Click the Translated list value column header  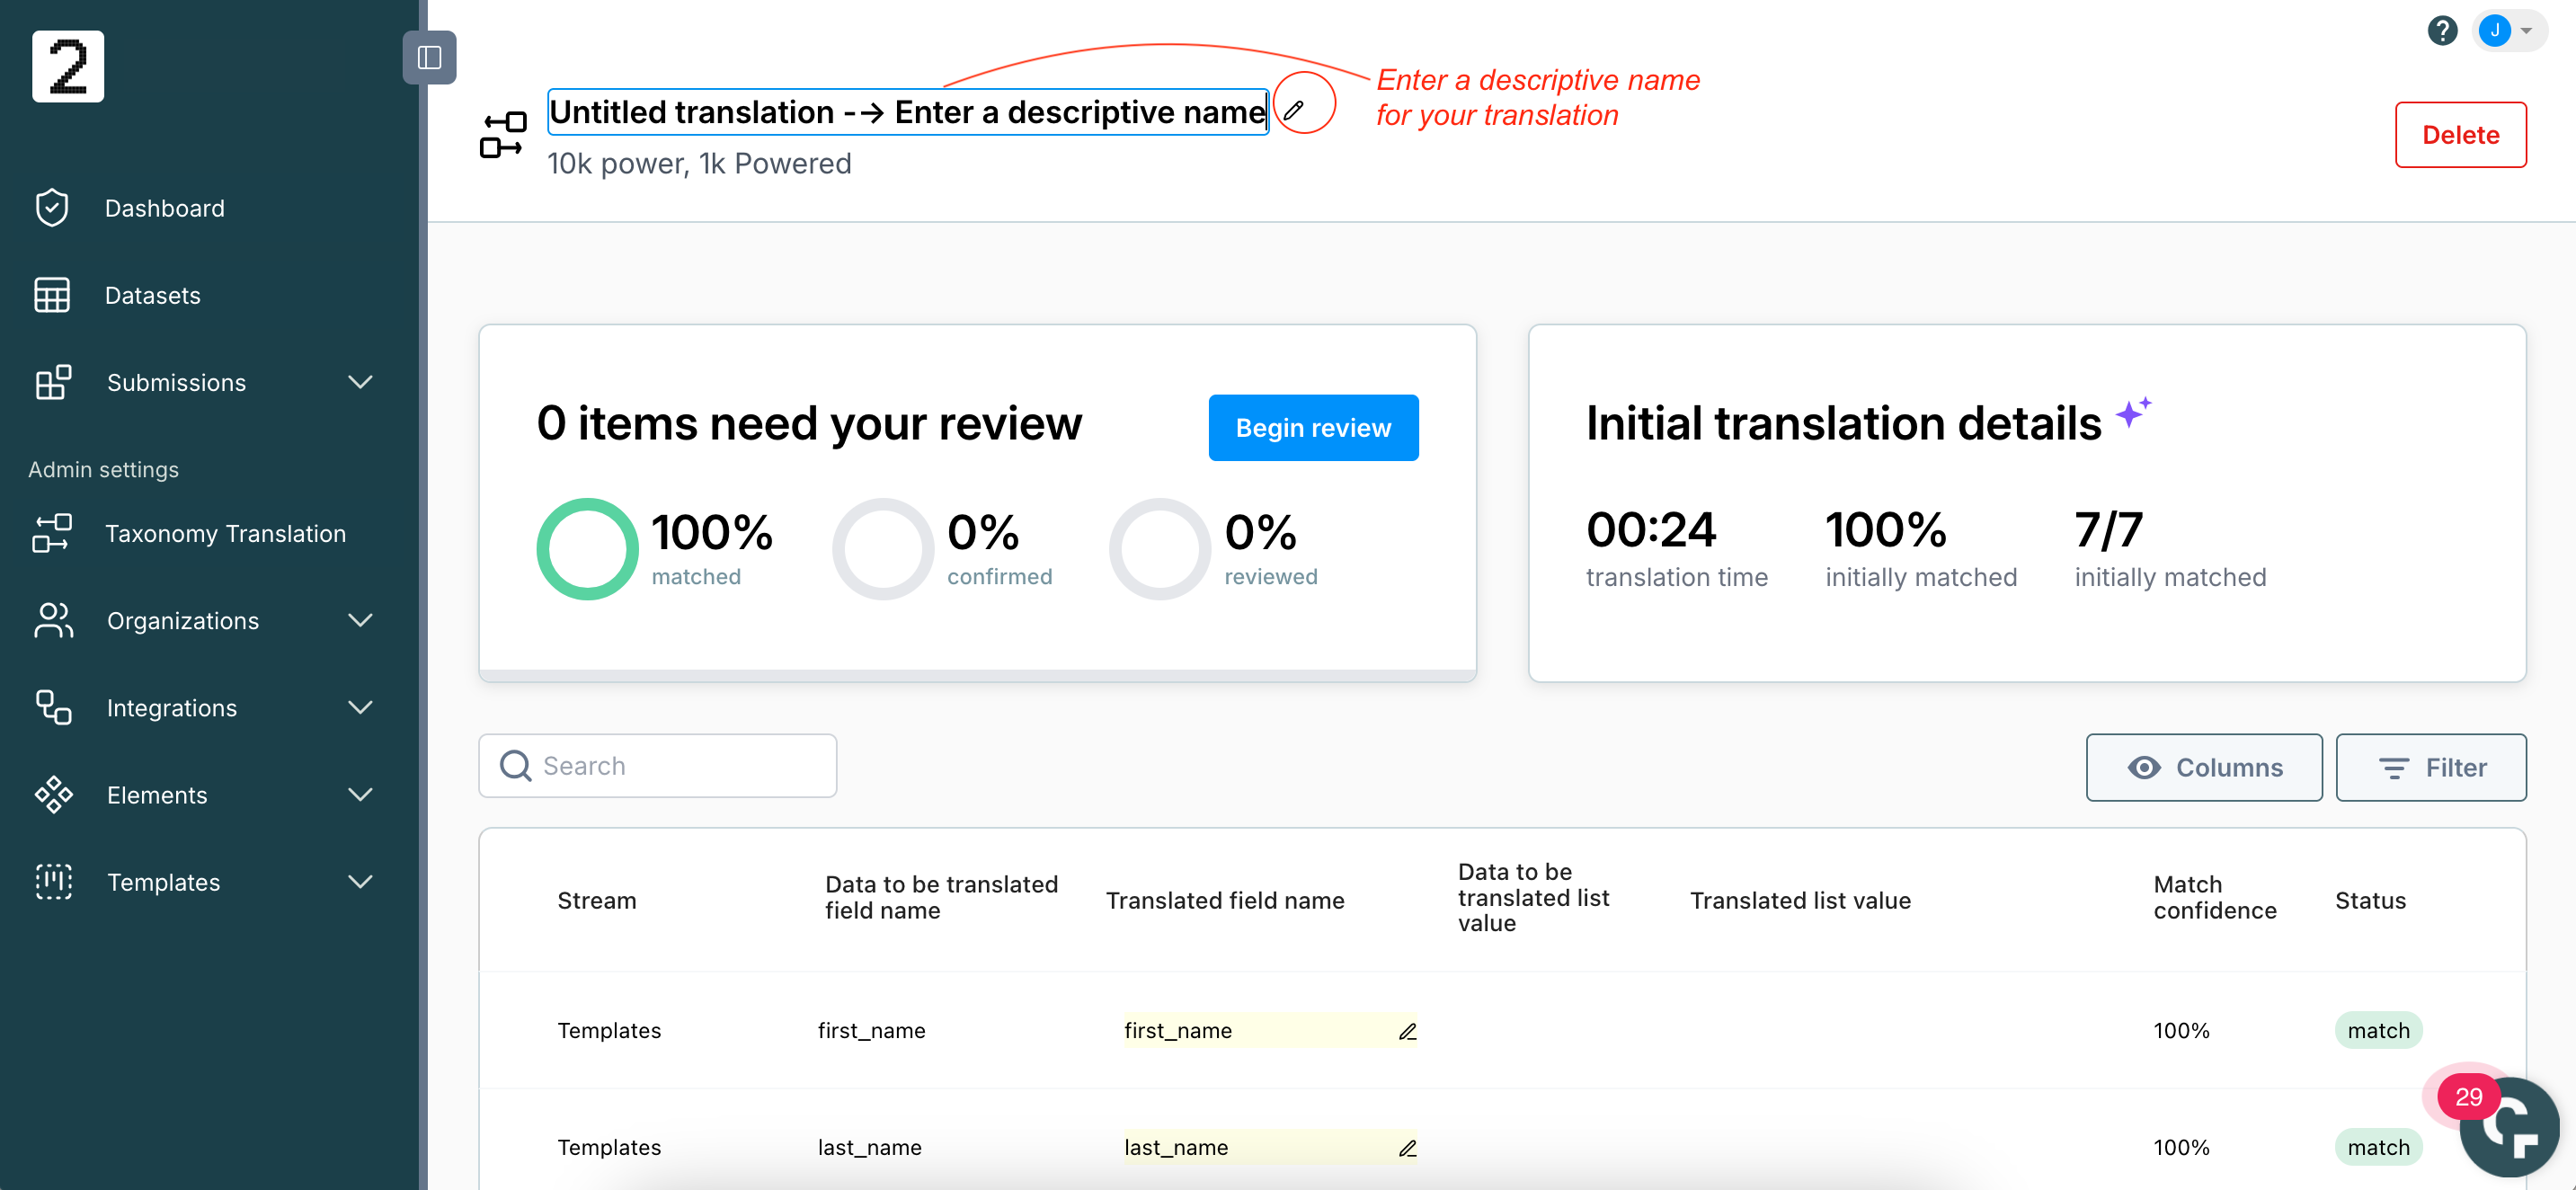(x=1800, y=900)
